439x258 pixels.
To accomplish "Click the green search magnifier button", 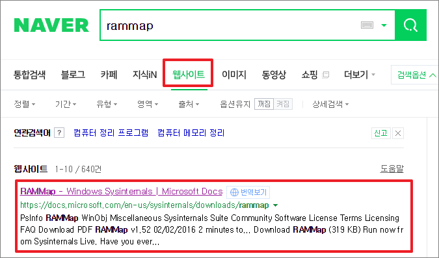I will coord(410,25).
